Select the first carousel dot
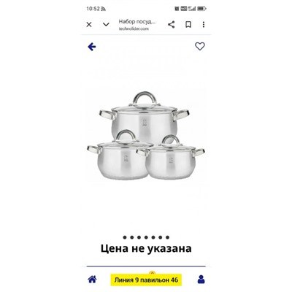 click(x=125, y=237)
